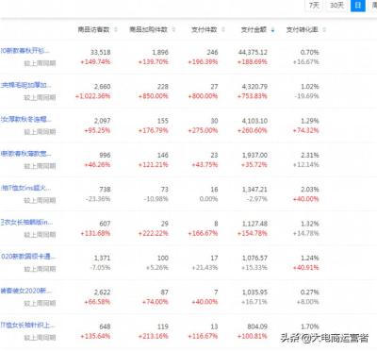377x351 pixels.
Task: Click the growth value +850.00%
Action: (154, 96)
